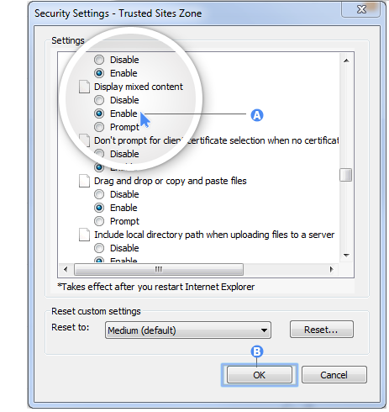Open the Reset to Medium (default) dropdown
Viewport: 389px width, 412px height.
(188, 330)
